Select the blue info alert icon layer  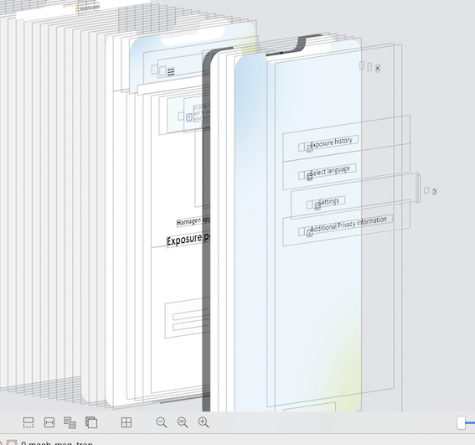(189, 117)
